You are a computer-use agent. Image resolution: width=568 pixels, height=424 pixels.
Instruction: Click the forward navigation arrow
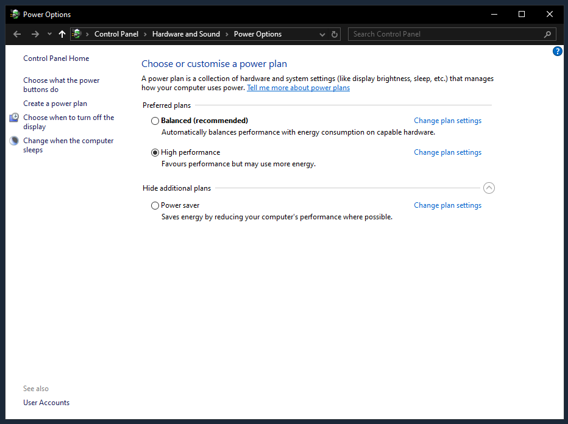pos(35,34)
